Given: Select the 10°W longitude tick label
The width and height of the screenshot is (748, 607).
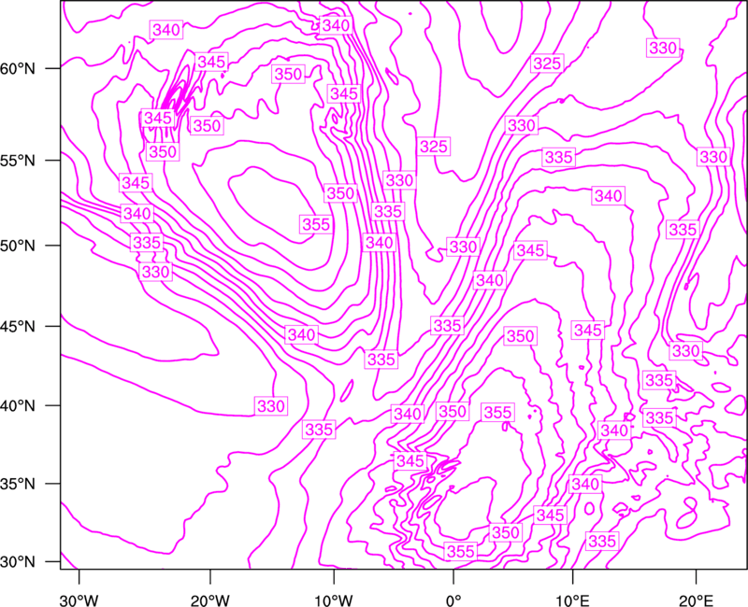Looking at the screenshot, I should tap(334, 600).
